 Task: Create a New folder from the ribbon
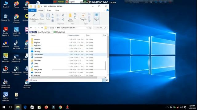[x=70, y=17]
